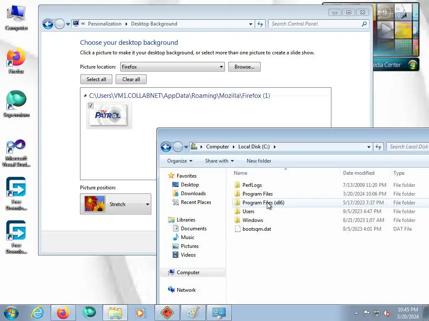429x321 pixels.
Task: Click the Action Center flag tray icon
Action: click(x=366, y=313)
